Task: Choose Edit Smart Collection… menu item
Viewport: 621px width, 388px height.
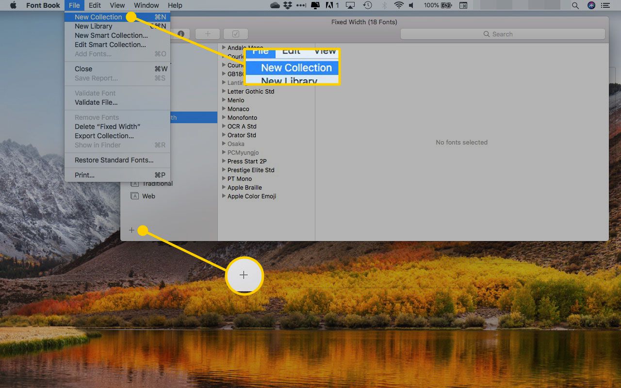Action: pyautogui.click(x=117, y=45)
